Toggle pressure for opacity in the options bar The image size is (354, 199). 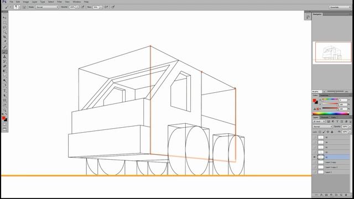point(83,7)
